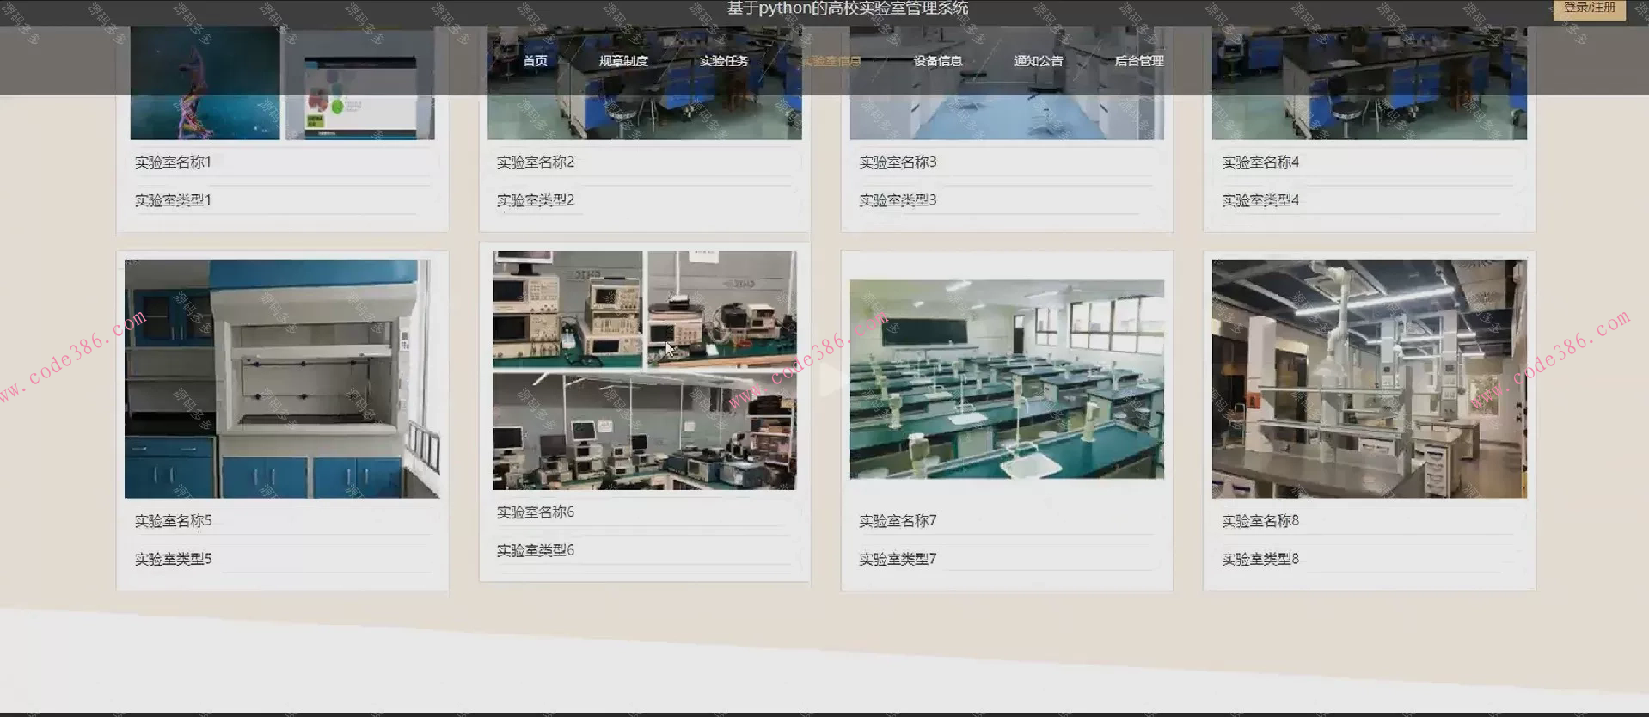Click the text 实验室类型1
The width and height of the screenshot is (1649, 717).
pos(173,199)
